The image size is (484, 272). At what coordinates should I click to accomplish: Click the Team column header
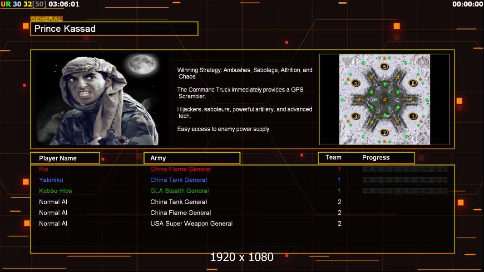point(333,157)
